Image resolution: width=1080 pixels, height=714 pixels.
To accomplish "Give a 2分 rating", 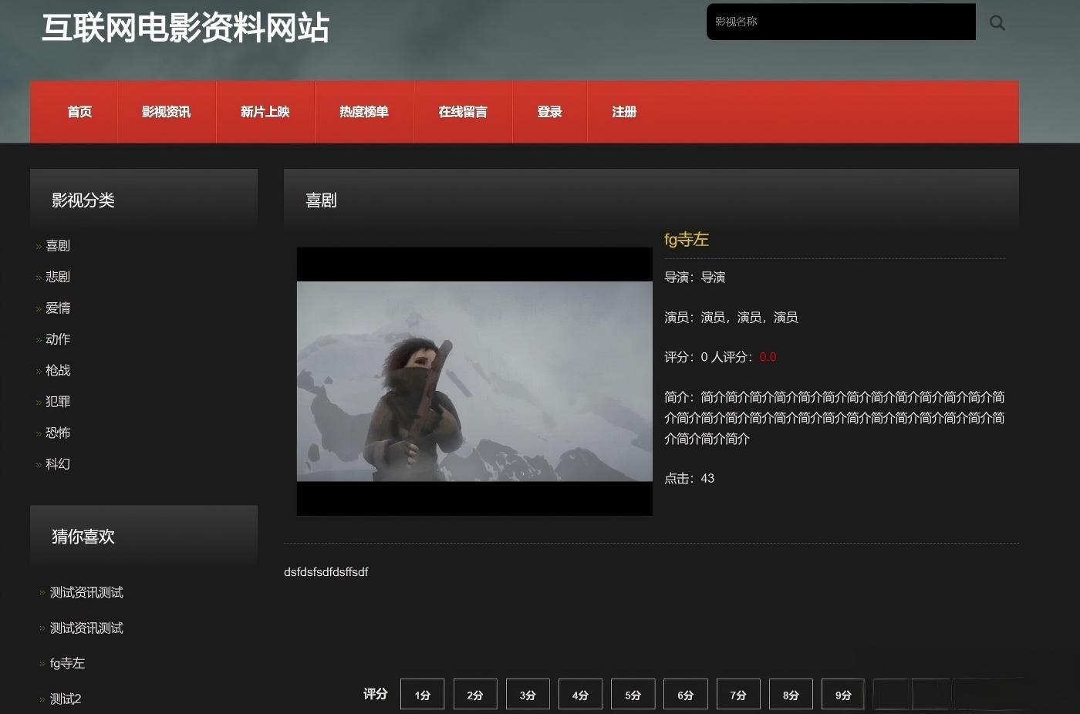I will pos(475,695).
